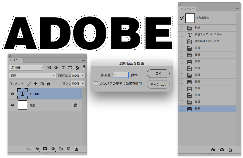Lock transparent pixels icon
Viewport: 243px width, 158px height.
tap(23, 84)
